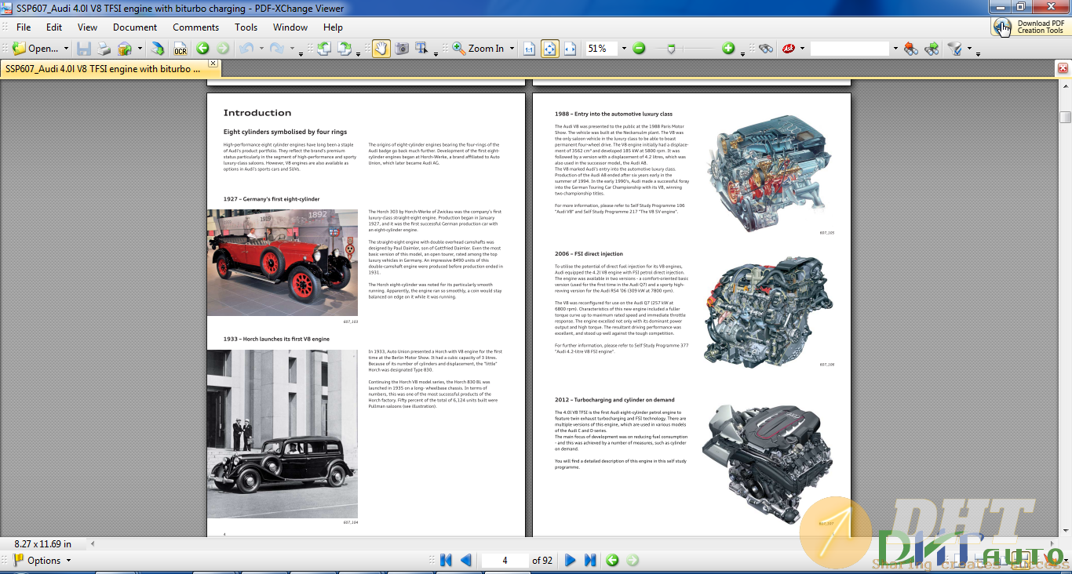Screen dimensions: 1072x574
Task: Click the green plus zoom in button
Action: tap(728, 49)
